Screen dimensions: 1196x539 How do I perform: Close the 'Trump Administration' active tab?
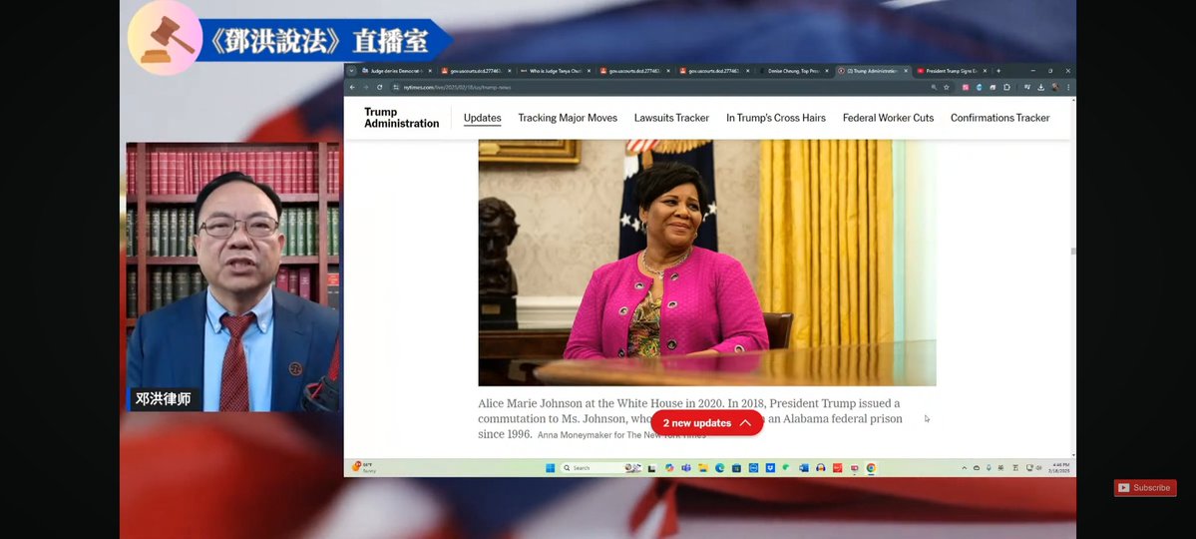coord(906,71)
